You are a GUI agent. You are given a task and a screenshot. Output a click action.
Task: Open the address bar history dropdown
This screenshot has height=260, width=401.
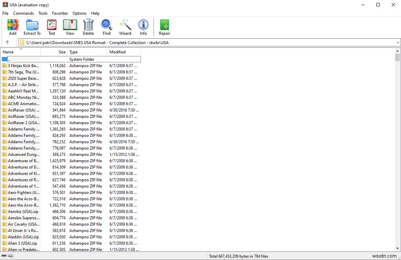[x=398, y=42]
